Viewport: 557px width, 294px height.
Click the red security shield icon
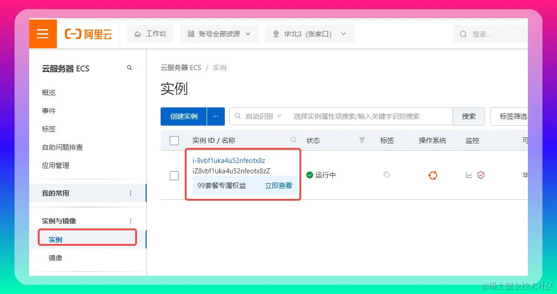pyautogui.click(x=481, y=175)
